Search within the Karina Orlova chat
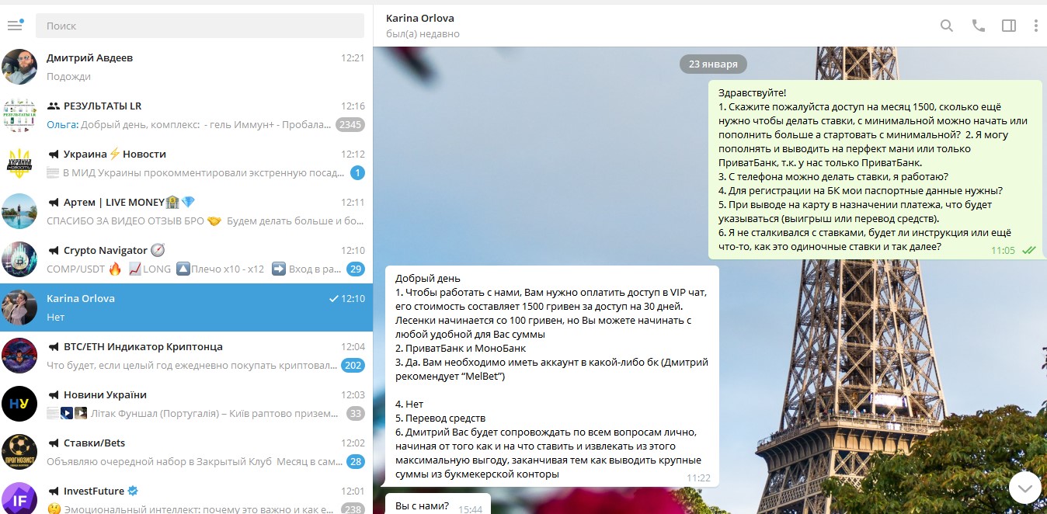The height and width of the screenshot is (514, 1047). tap(947, 26)
